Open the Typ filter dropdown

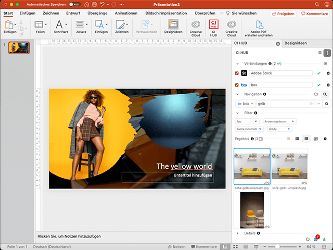point(247,121)
